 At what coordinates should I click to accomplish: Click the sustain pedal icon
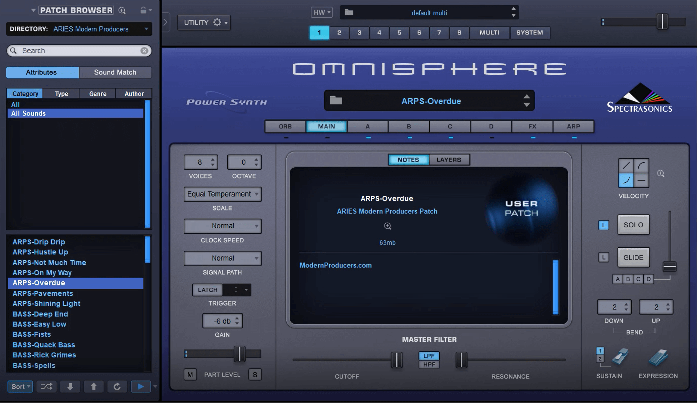(620, 356)
